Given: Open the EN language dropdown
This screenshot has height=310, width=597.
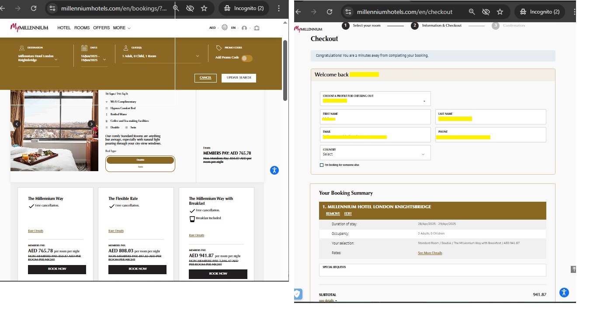Looking at the screenshot, I should (235, 28).
